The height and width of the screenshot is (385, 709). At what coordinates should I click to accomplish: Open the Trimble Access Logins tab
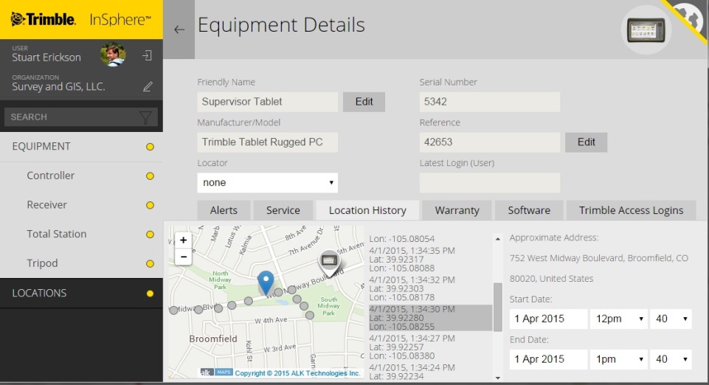[632, 211]
